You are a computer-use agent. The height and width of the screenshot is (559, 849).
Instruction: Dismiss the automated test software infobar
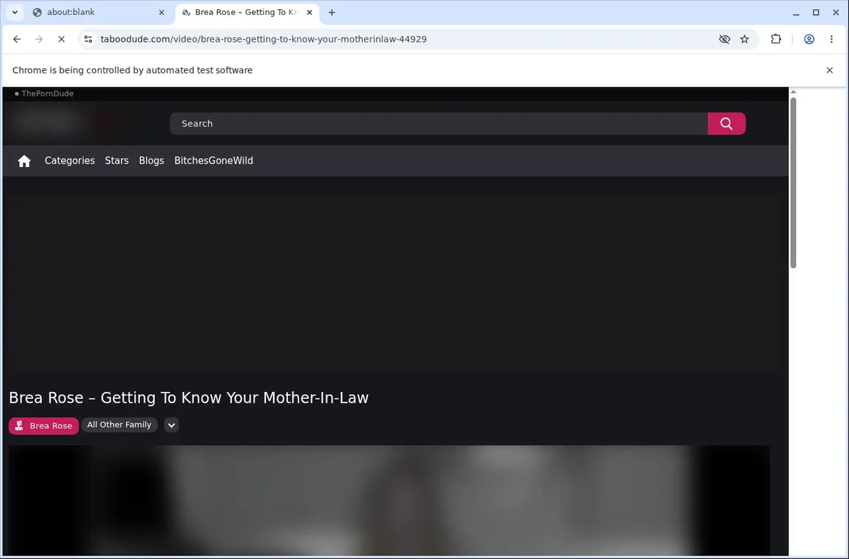(830, 70)
